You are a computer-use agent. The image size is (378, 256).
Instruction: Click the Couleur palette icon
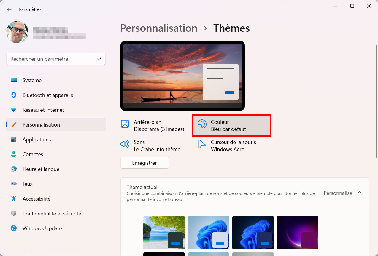coord(202,124)
